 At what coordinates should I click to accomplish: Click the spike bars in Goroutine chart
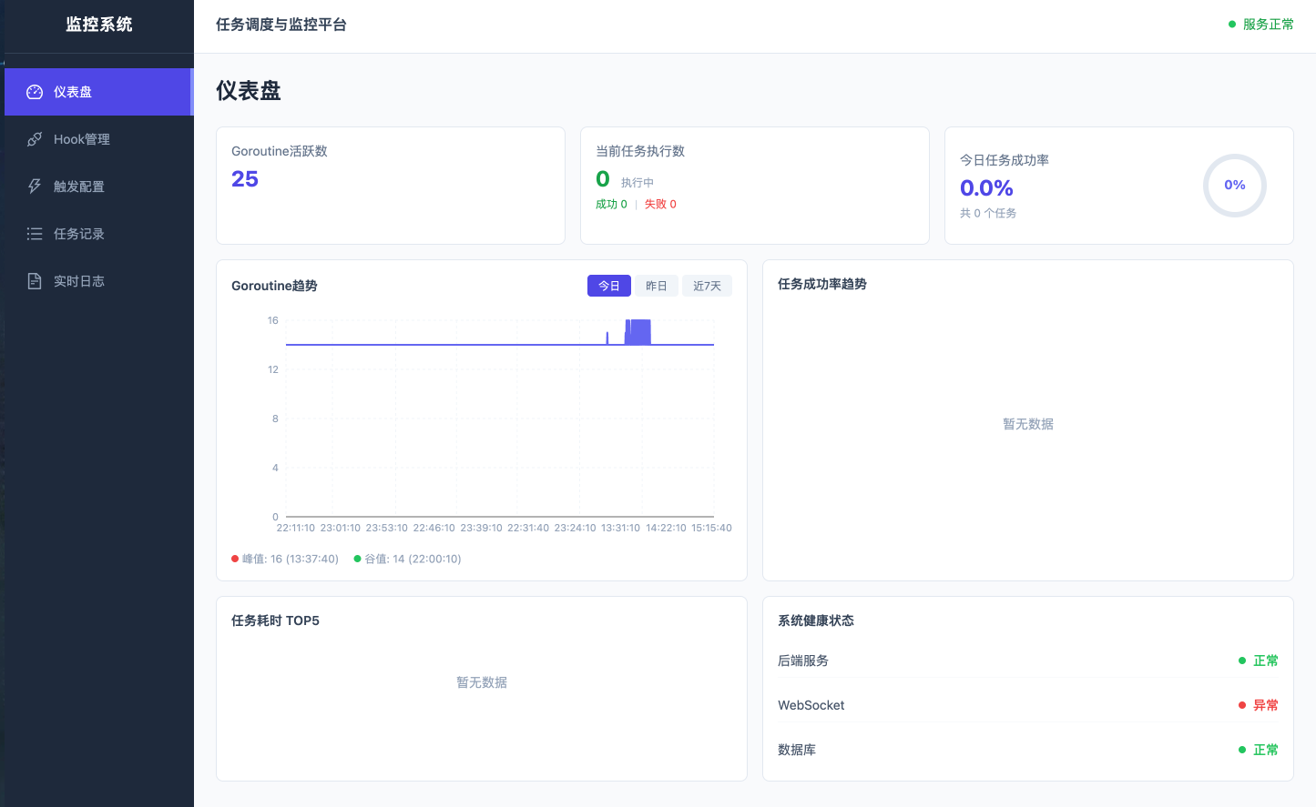click(x=638, y=332)
